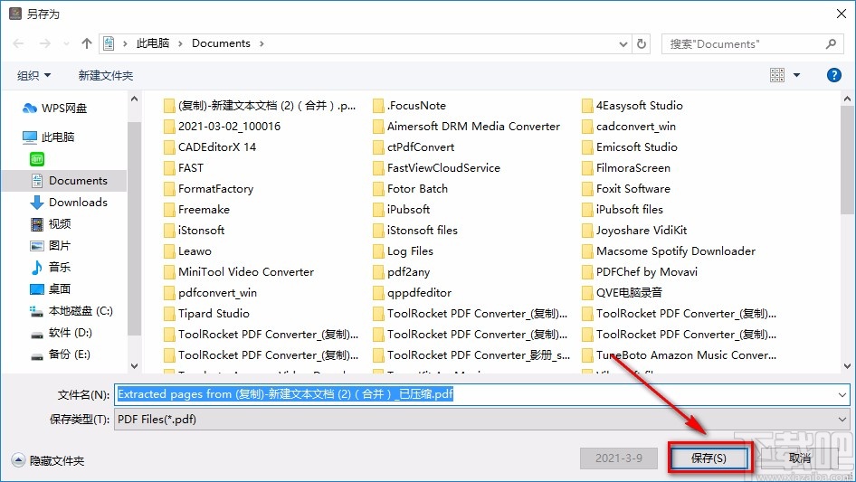Viewport: 856px width, 482px height.
Task: Select the CADEditorX 14 folder
Action: tap(210, 147)
